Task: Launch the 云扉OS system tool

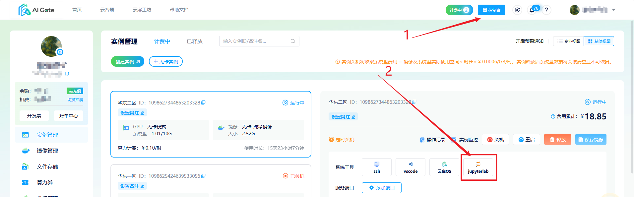Action: (444, 167)
